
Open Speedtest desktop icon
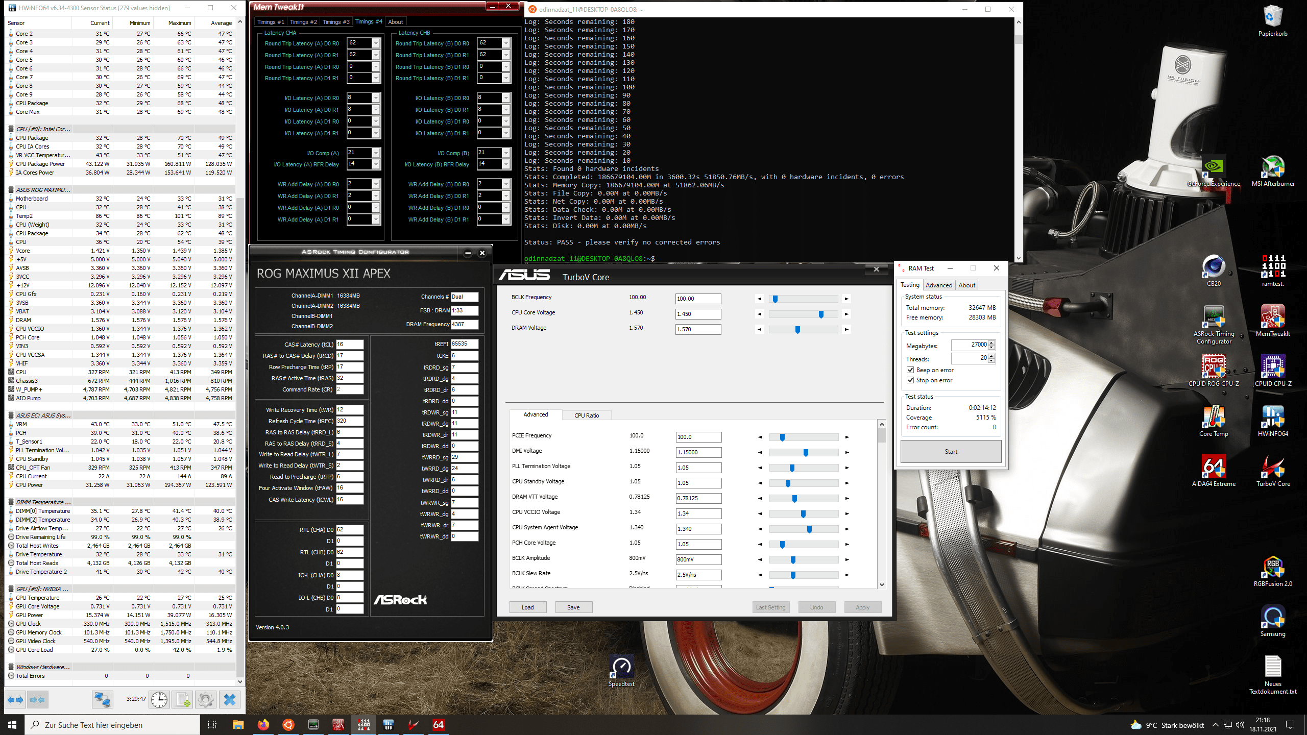(621, 671)
